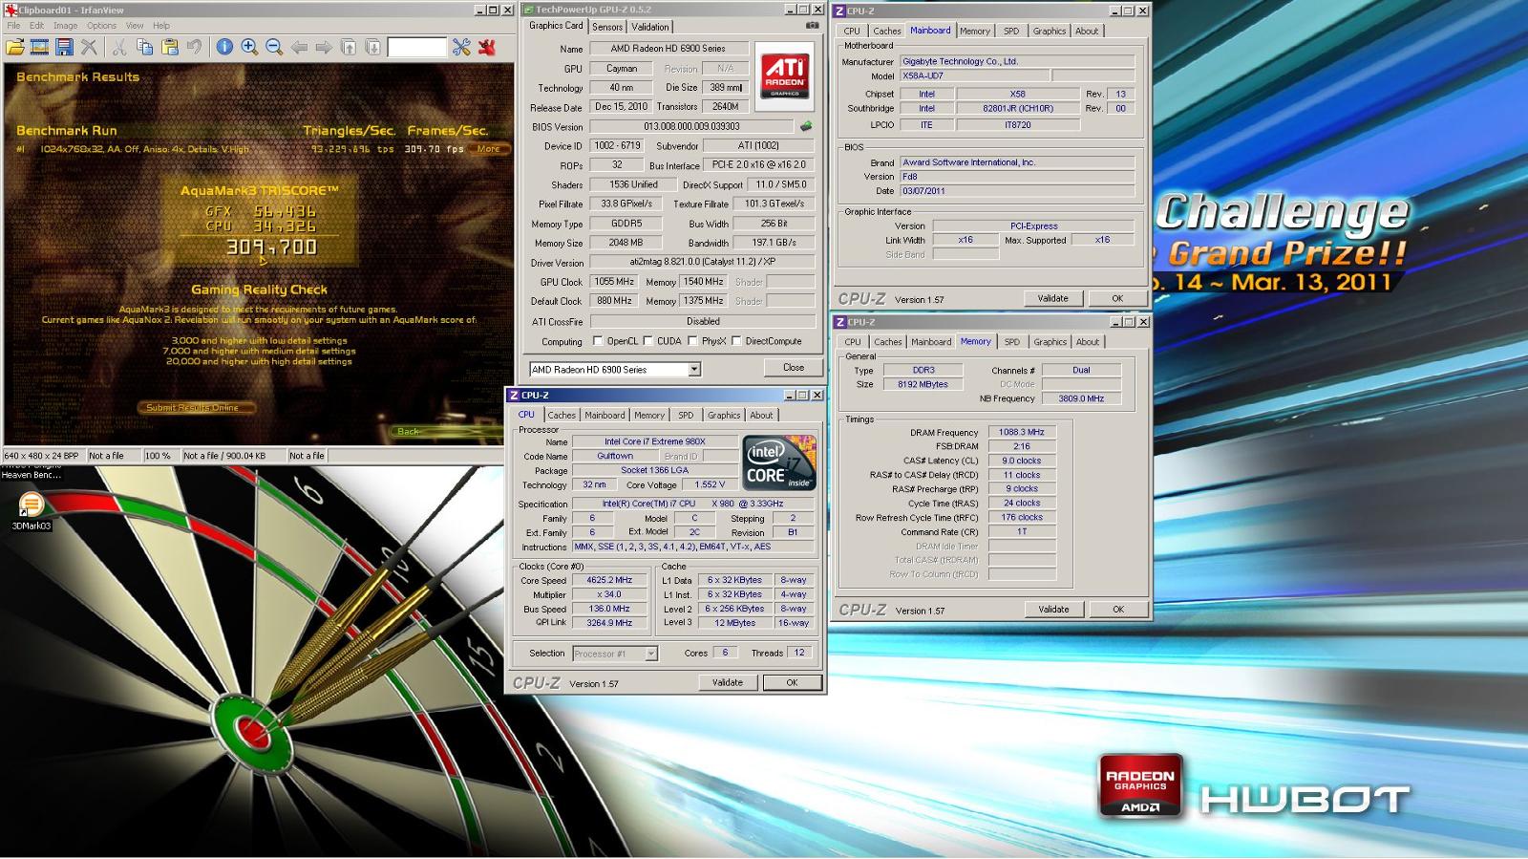Save image with floppy disk icon
This screenshot has height=859, width=1528.
tap(64, 47)
